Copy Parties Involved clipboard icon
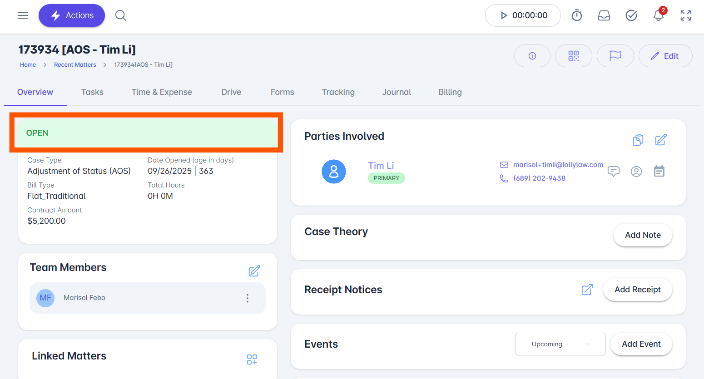 638,140
